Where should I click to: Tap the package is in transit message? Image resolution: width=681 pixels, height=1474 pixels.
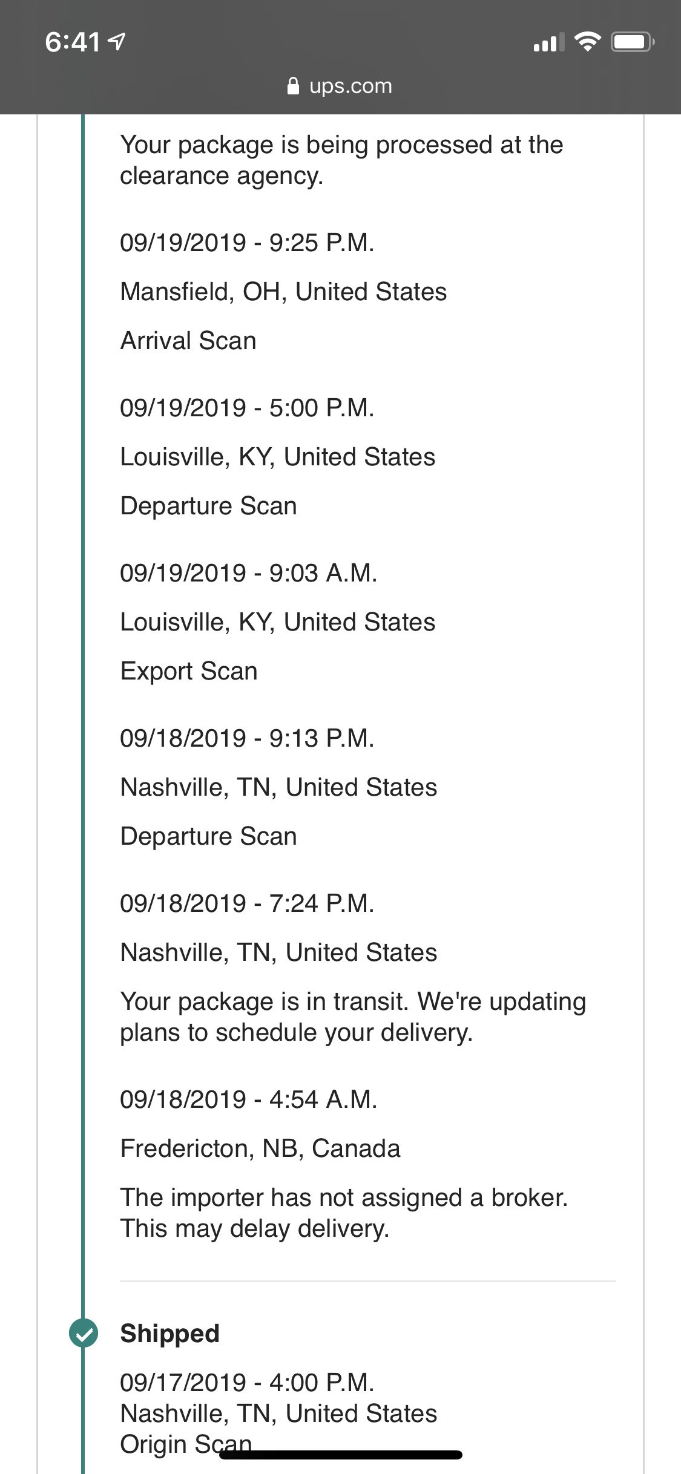(x=352, y=1017)
